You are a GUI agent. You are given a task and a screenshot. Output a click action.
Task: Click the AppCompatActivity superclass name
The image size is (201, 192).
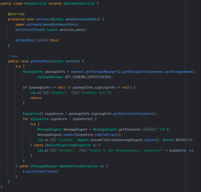(x=79, y=3)
